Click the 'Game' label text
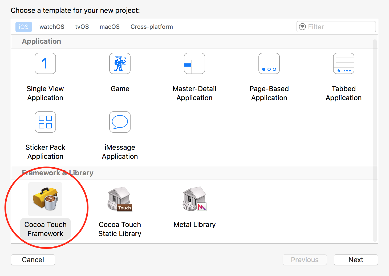The image size is (389, 276). pos(120,89)
